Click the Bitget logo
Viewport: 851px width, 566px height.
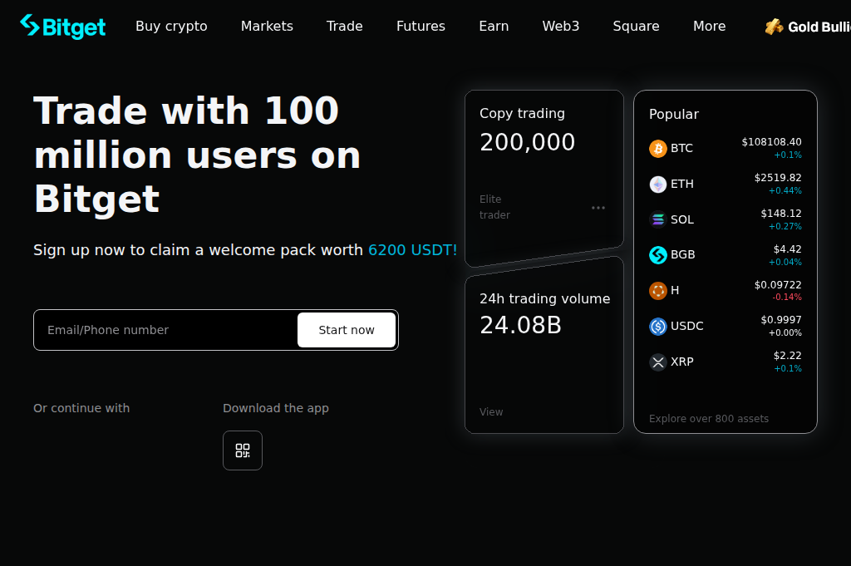(x=62, y=26)
